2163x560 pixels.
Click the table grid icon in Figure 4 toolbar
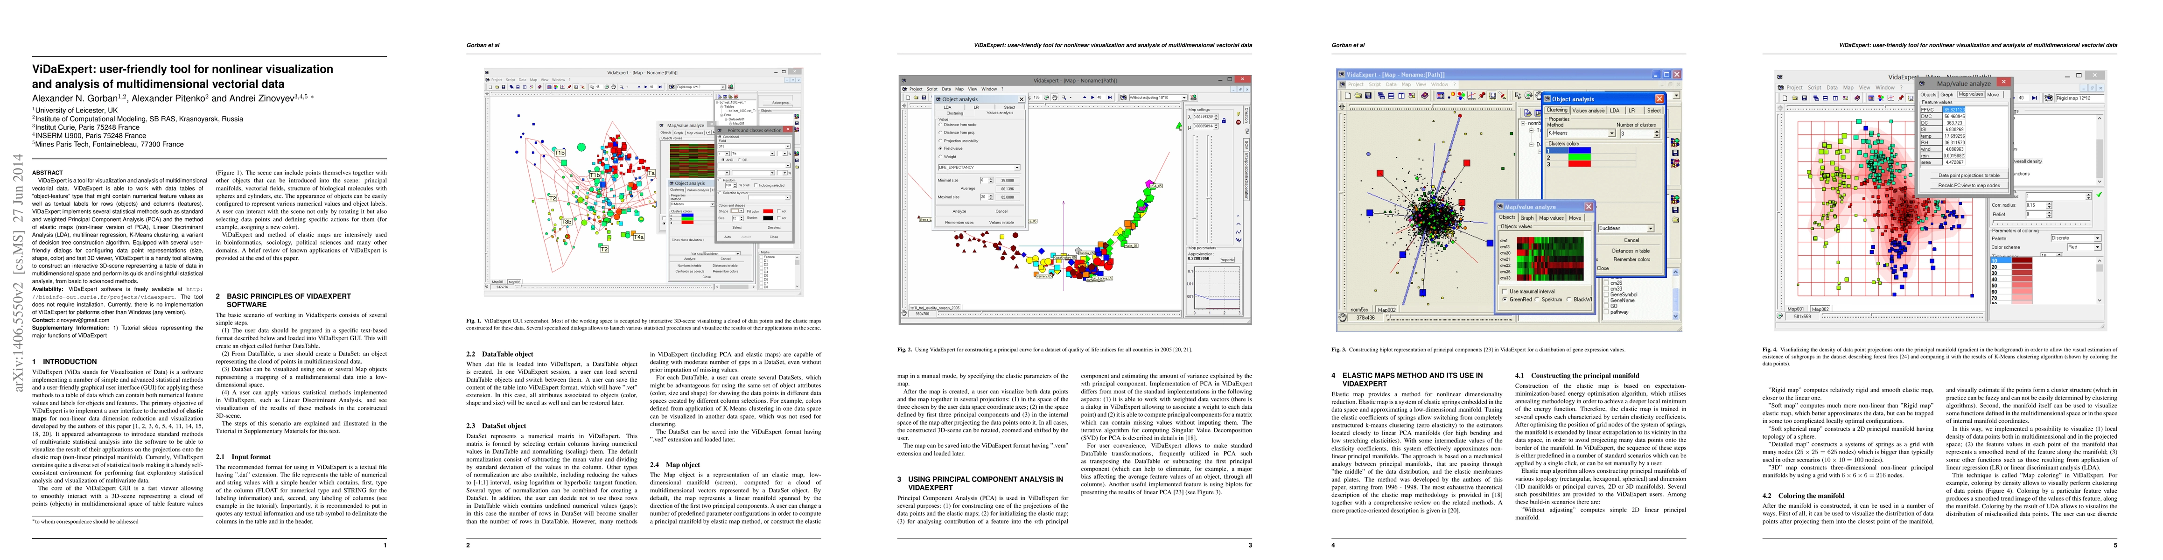click(x=1871, y=98)
